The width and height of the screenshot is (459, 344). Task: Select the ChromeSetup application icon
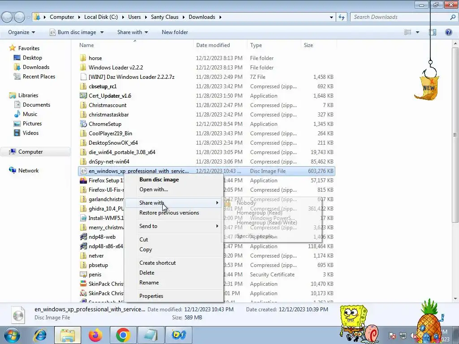[83, 124]
